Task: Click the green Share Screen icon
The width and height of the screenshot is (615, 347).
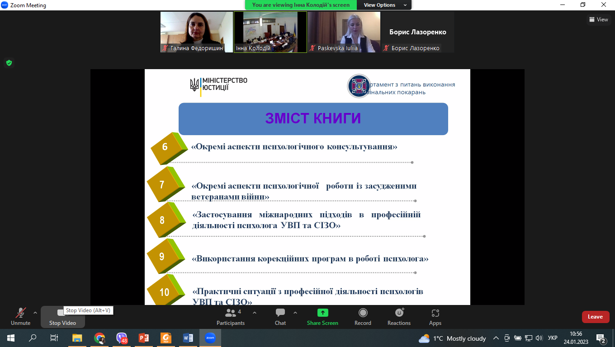Action: click(x=322, y=313)
